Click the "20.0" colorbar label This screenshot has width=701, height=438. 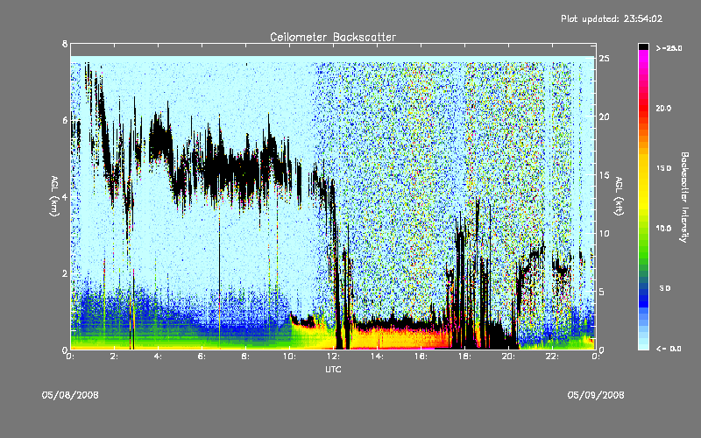tap(663, 109)
